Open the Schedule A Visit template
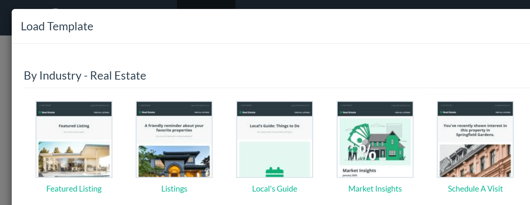The height and width of the screenshot is (205, 530). [475, 188]
